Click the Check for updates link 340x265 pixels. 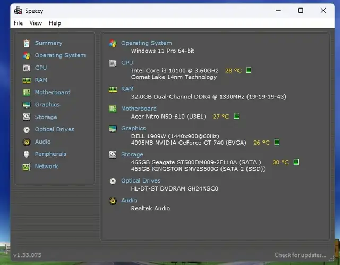pyautogui.click(x=300, y=255)
